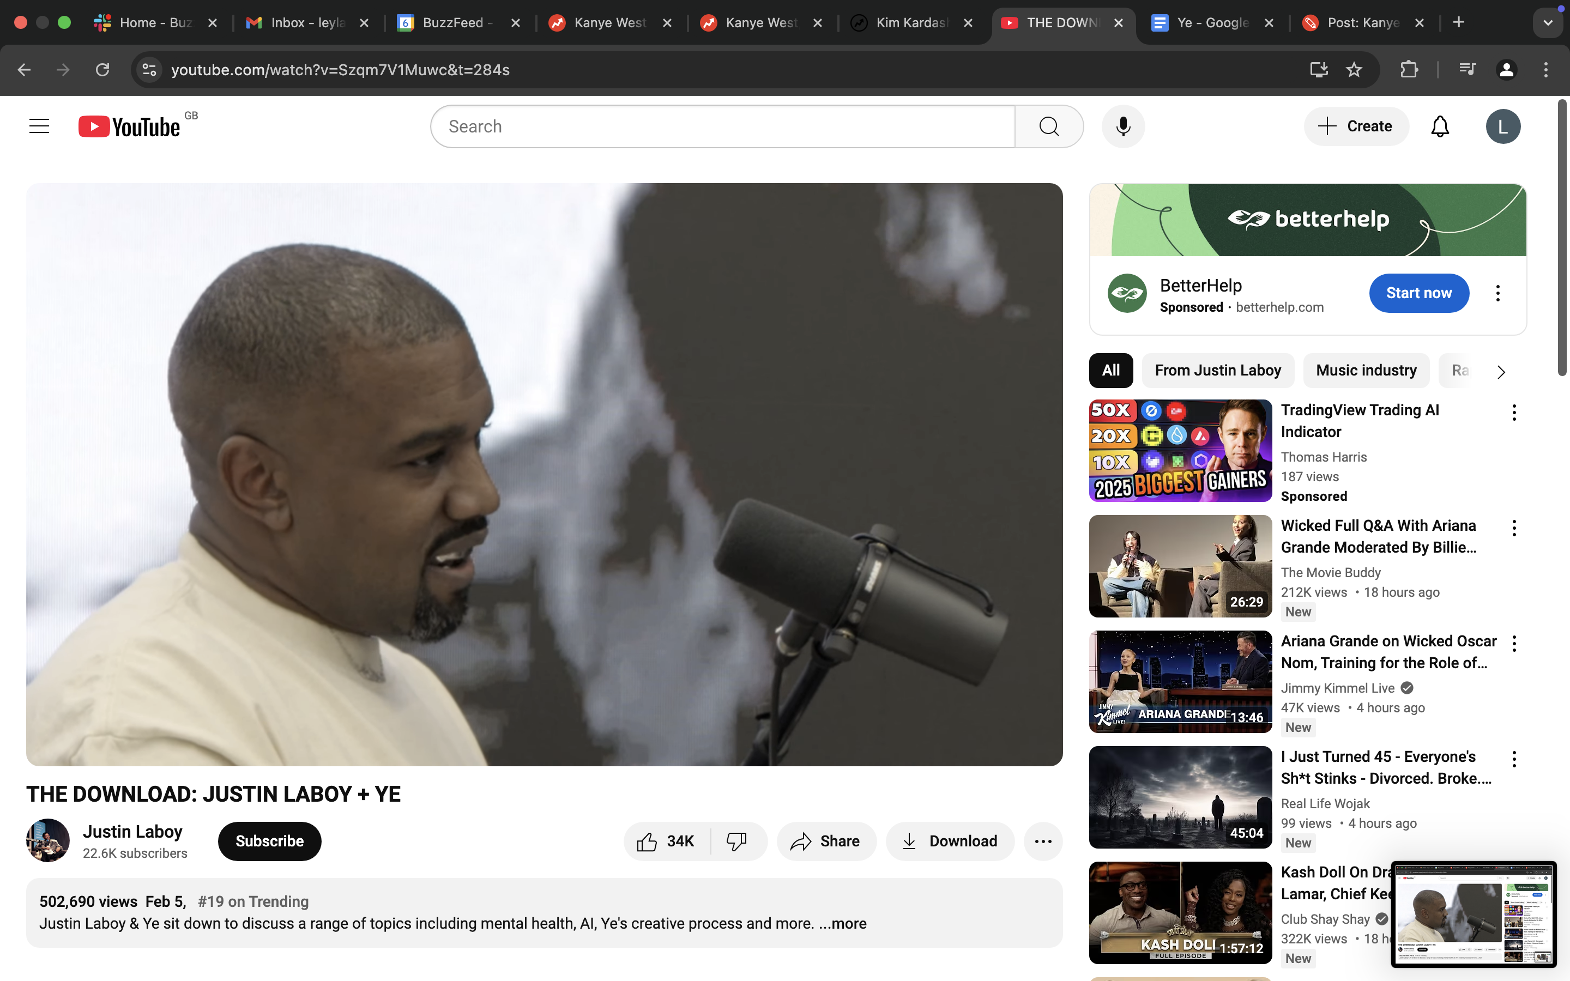Open the YouTube hamburger guide menu
This screenshot has width=1570, height=981.
(x=39, y=126)
